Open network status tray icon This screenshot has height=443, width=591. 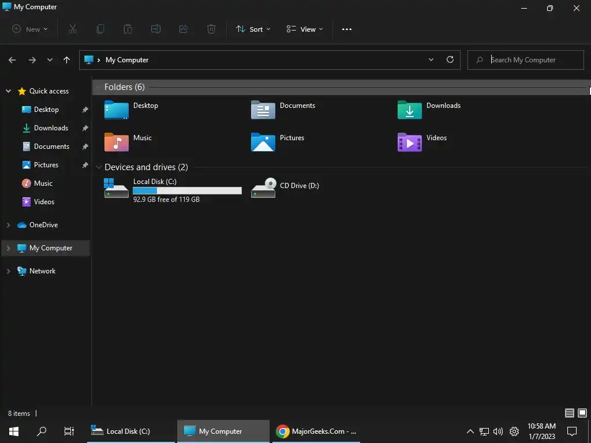(484, 431)
